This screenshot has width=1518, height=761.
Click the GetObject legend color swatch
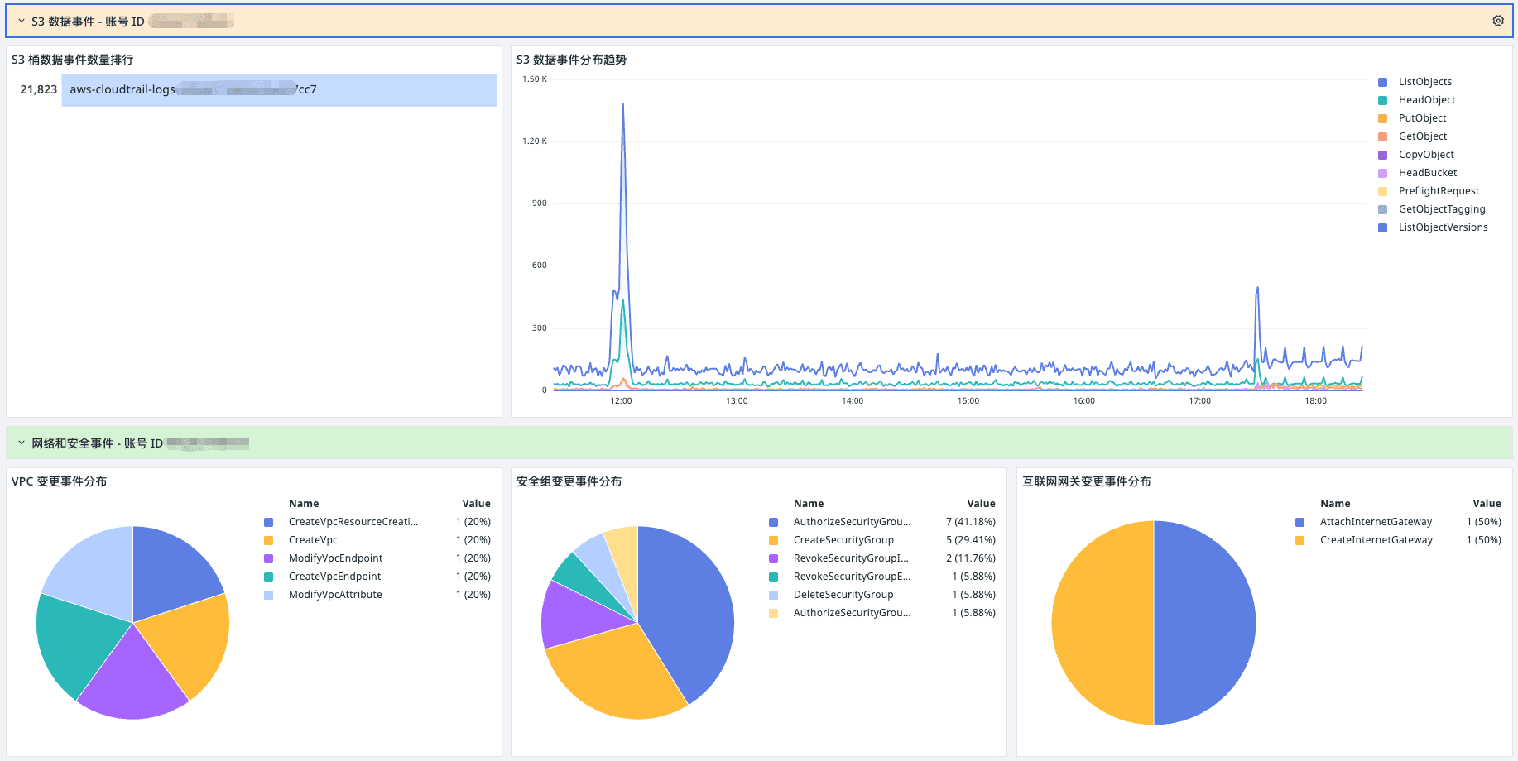point(1382,136)
